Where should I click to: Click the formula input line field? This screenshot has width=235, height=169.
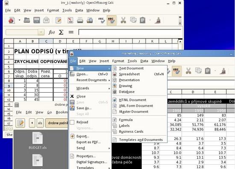tap(130, 32)
